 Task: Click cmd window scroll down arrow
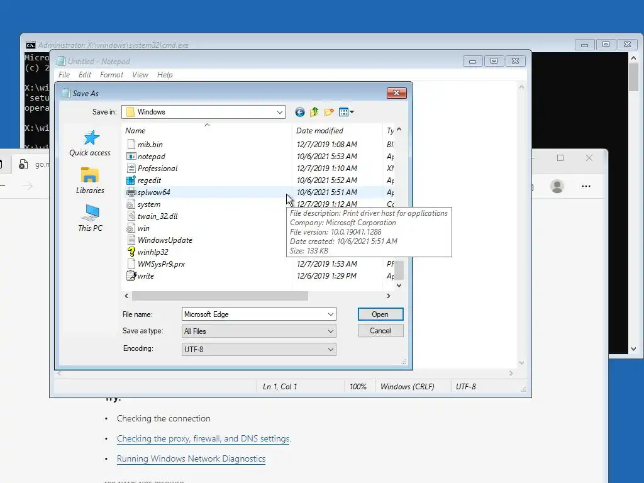click(x=633, y=349)
